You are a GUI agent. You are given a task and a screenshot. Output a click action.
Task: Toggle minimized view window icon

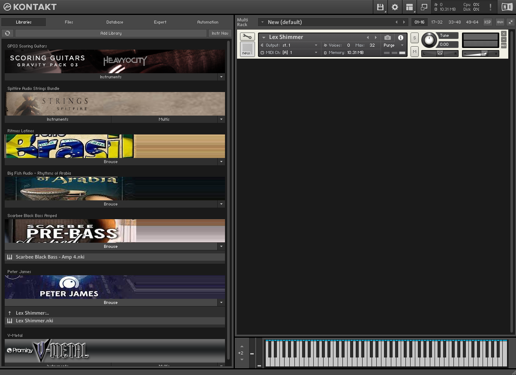pos(424,7)
